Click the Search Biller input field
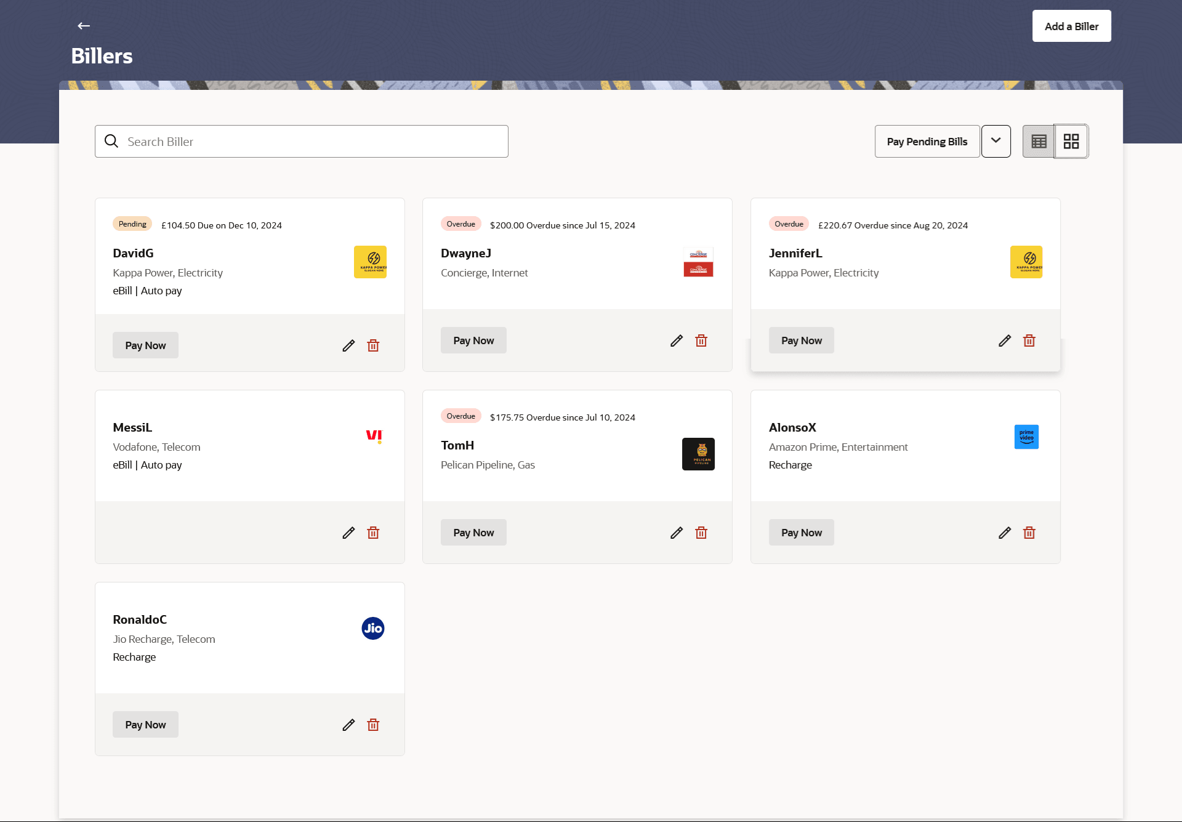 coord(302,142)
